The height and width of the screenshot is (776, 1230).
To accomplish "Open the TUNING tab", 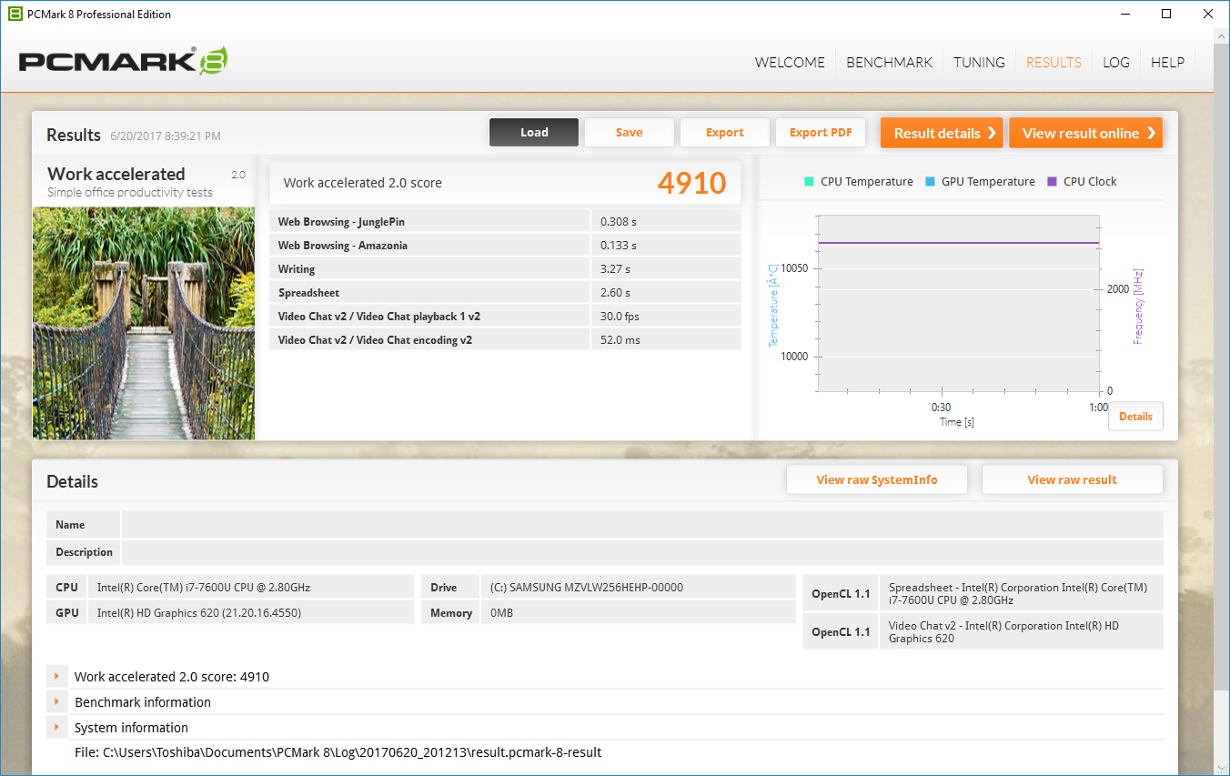I will coord(979,63).
